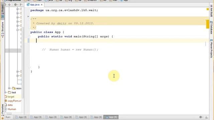Click the target folder icon
The image size is (214, 120).
[6, 97]
